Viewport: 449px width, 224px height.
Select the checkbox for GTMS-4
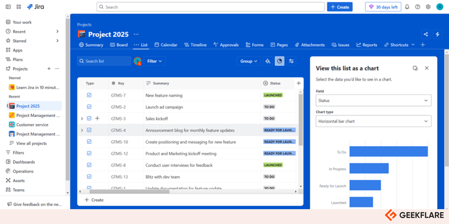coord(89,130)
